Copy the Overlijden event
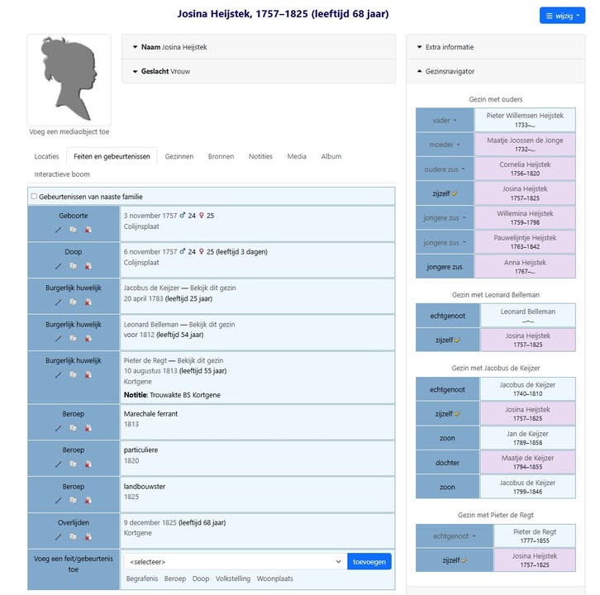The width and height of the screenshot is (600, 595). (73, 537)
